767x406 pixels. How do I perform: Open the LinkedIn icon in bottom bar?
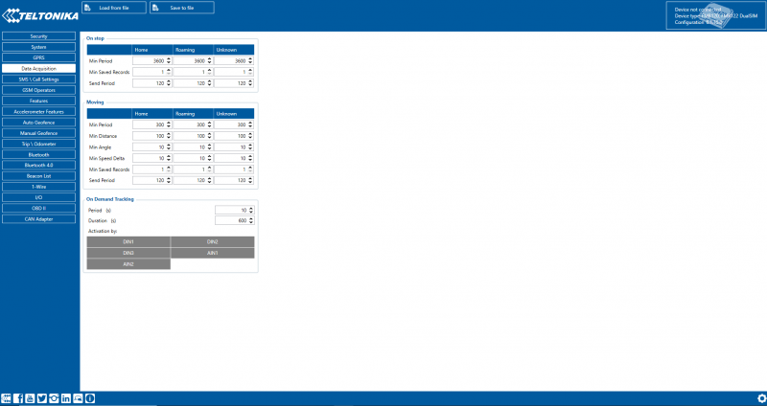tap(66, 397)
